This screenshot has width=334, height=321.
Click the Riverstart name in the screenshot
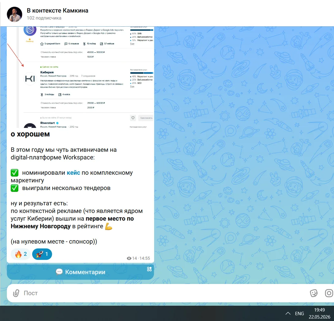click(47, 123)
